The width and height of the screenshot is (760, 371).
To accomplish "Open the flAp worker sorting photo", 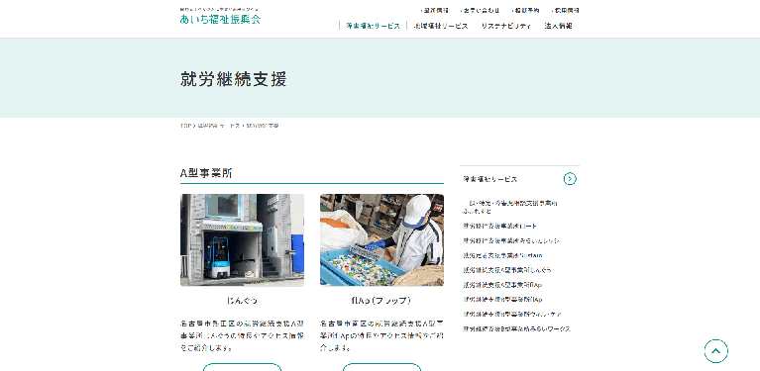I will [x=381, y=240].
